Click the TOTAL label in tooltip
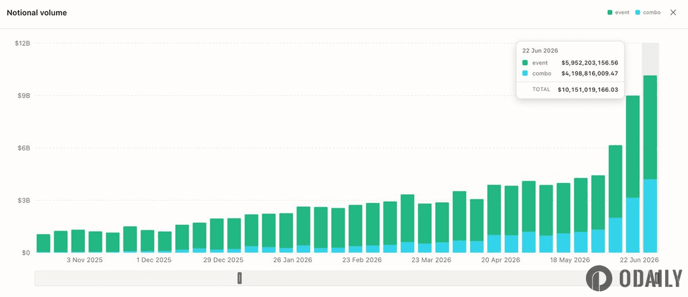 (541, 89)
